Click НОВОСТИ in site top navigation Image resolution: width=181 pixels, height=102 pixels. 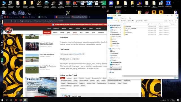tap(56, 28)
